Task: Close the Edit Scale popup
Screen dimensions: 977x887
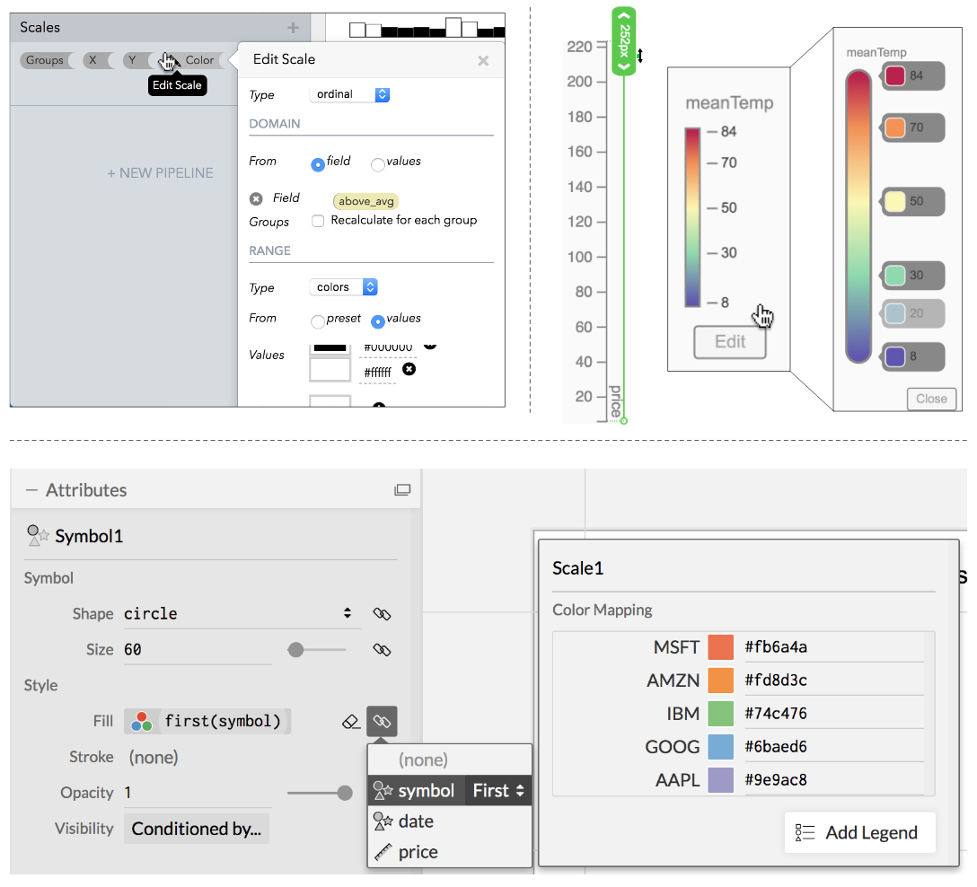Action: point(483,60)
